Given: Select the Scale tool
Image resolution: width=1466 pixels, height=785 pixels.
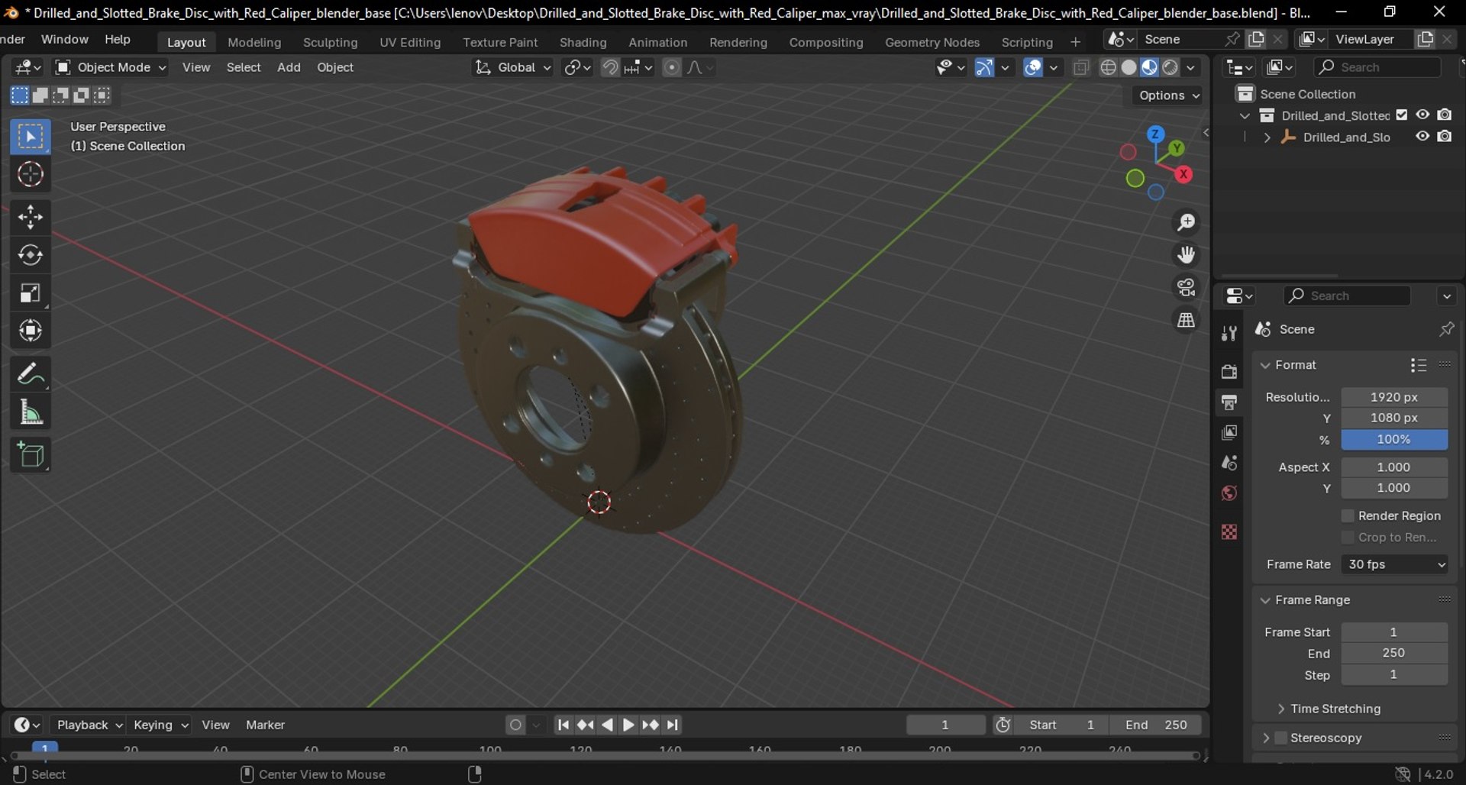Looking at the screenshot, I should click(x=31, y=293).
